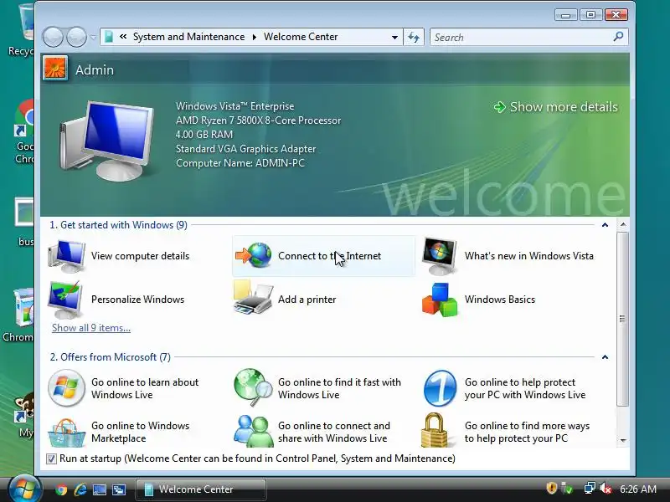Collapse Offers from Microsoft section
This screenshot has width=670, height=502.
[x=605, y=357]
